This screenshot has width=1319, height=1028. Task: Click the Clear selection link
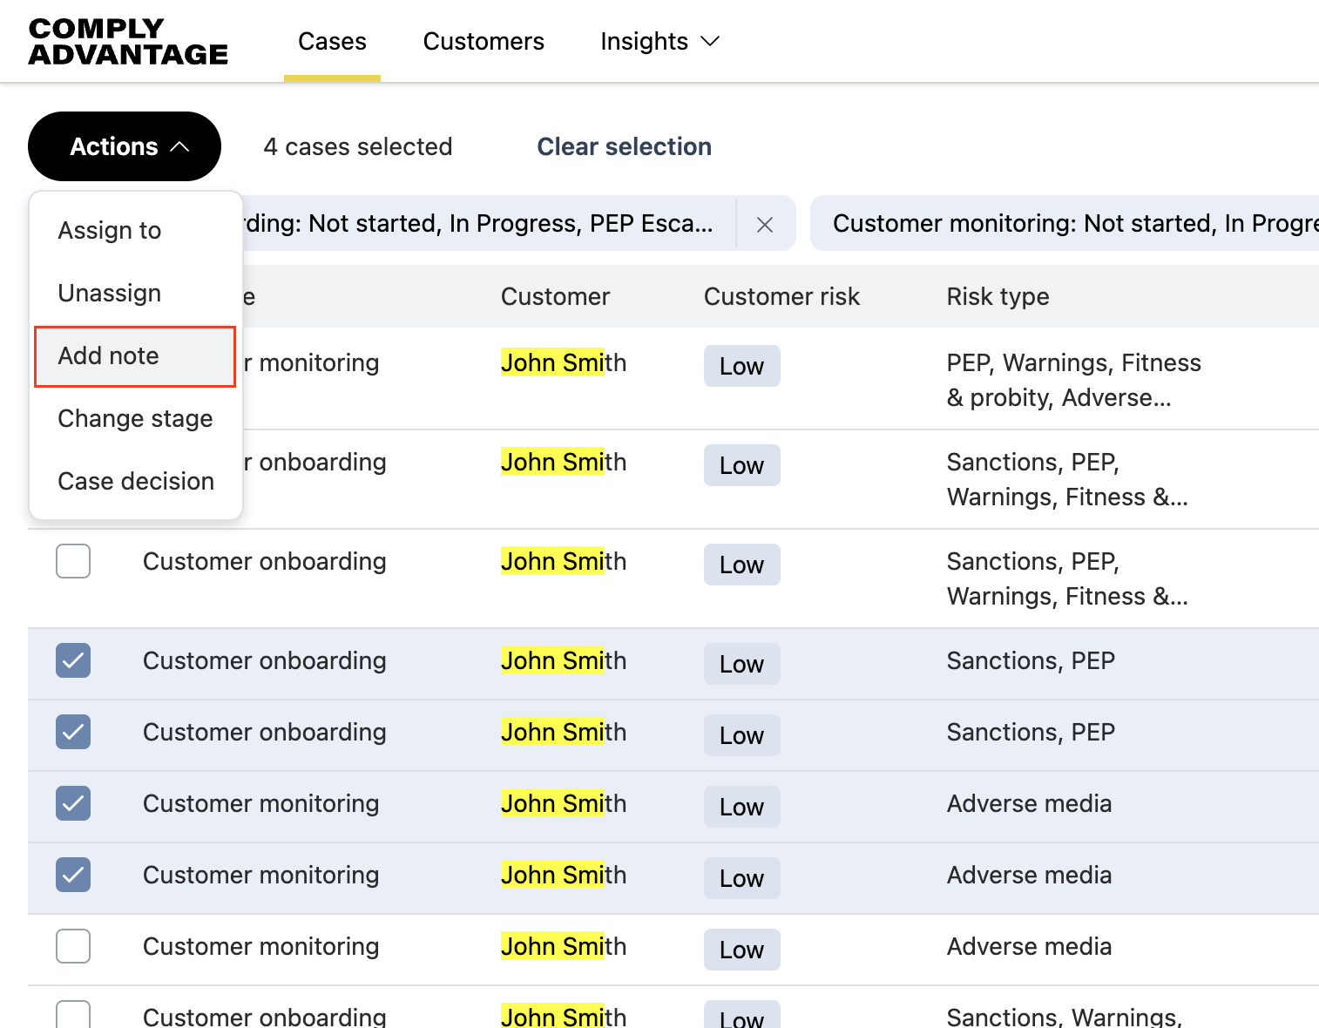tap(624, 146)
